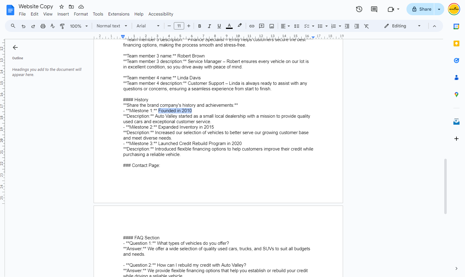Open the Extensions menu
The image size is (465, 277).
tap(119, 14)
